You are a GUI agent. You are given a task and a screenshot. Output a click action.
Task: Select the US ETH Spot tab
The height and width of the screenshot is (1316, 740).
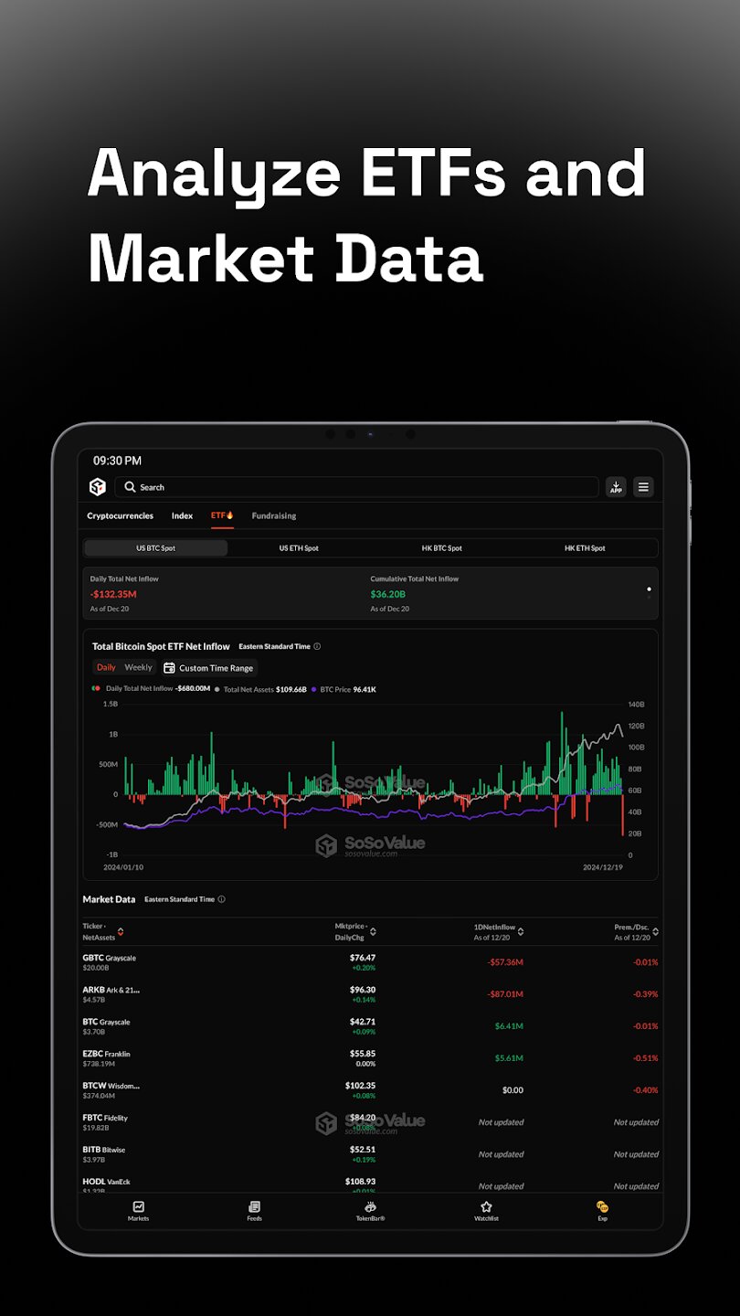(299, 548)
